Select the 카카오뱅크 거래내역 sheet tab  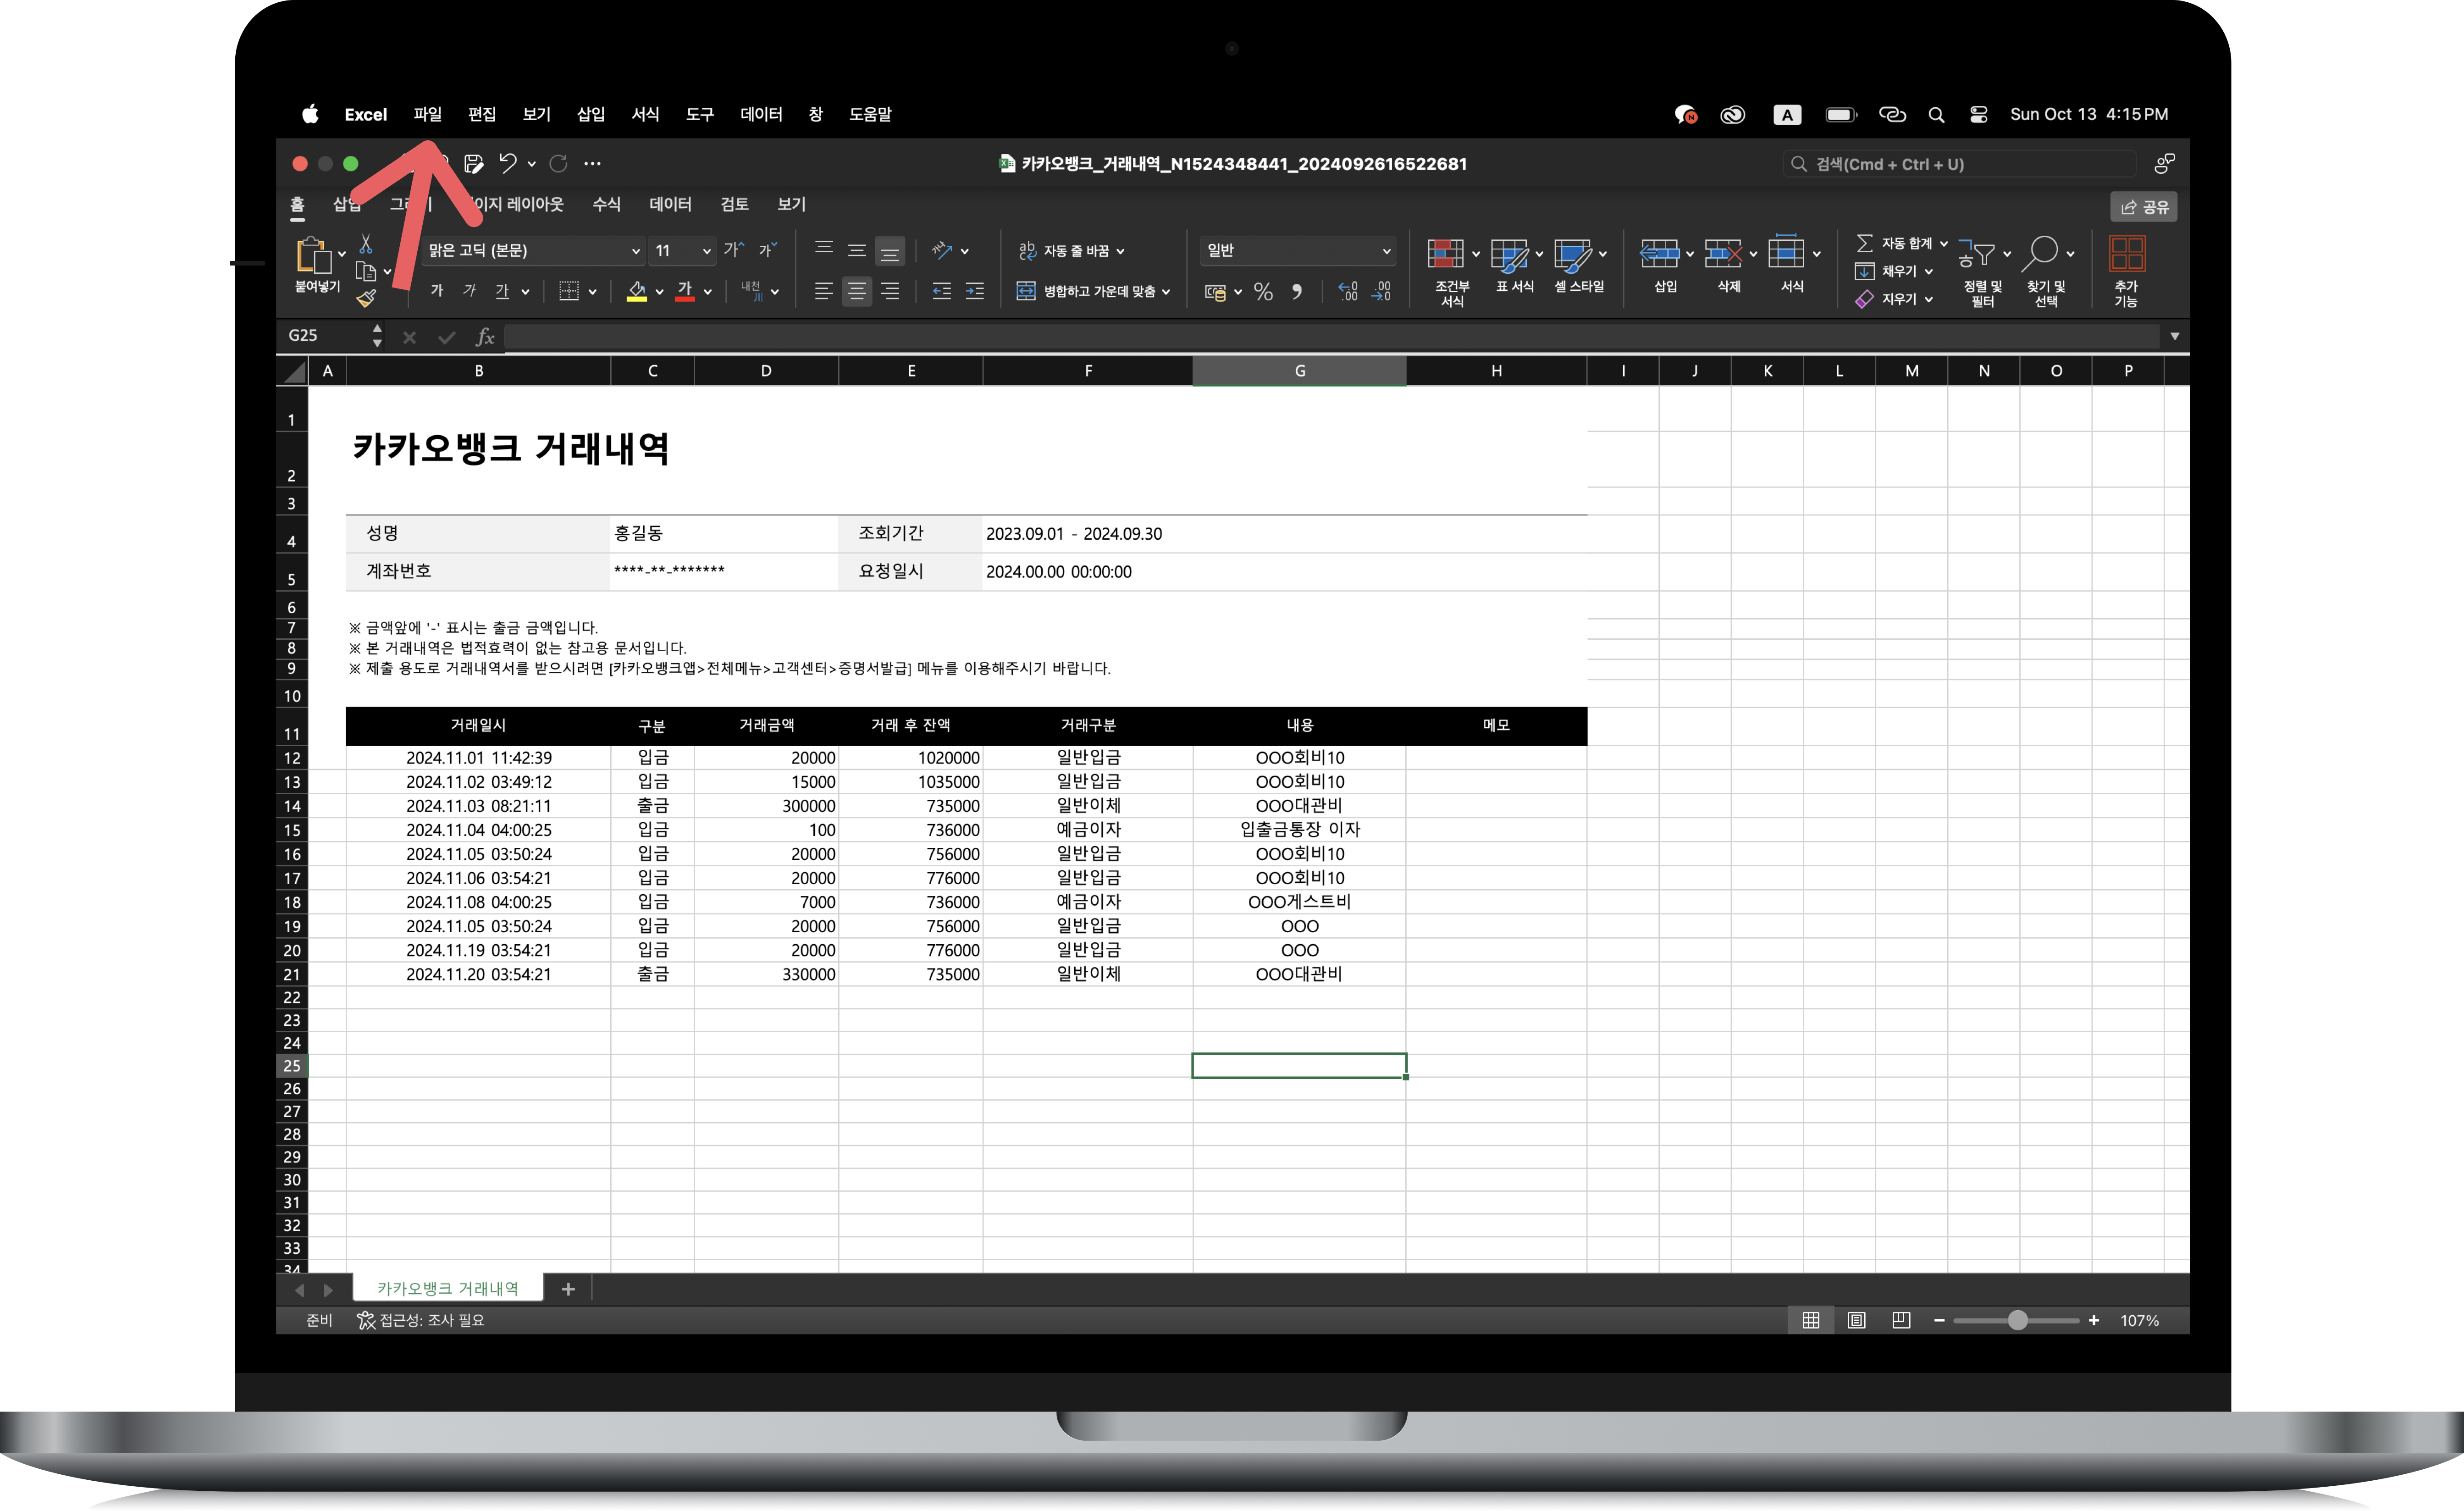[x=448, y=1288]
